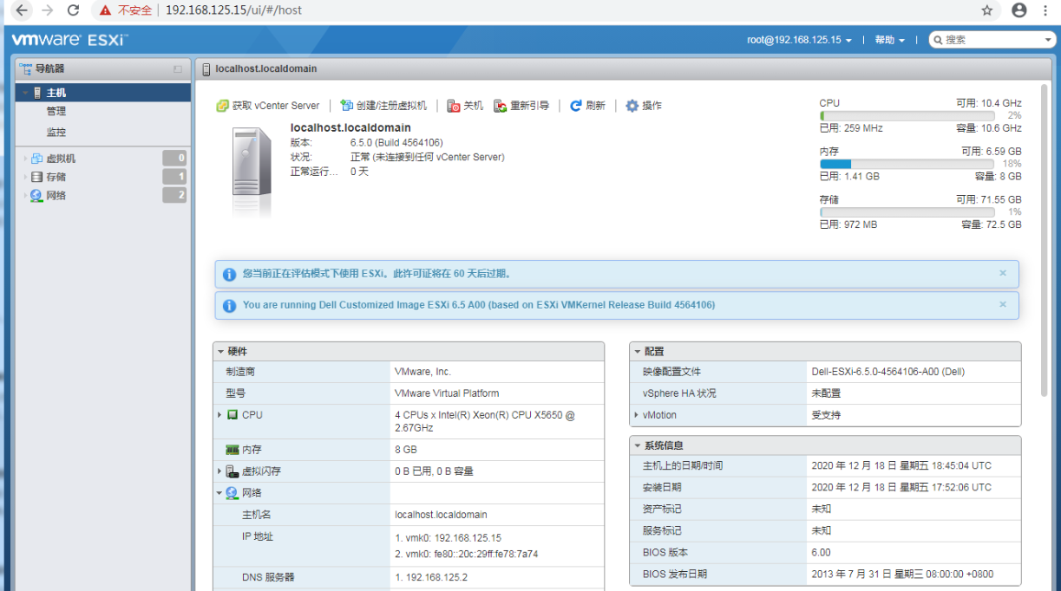Click browser bookmark star icon
The width and height of the screenshot is (1061, 591).
coord(986,10)
